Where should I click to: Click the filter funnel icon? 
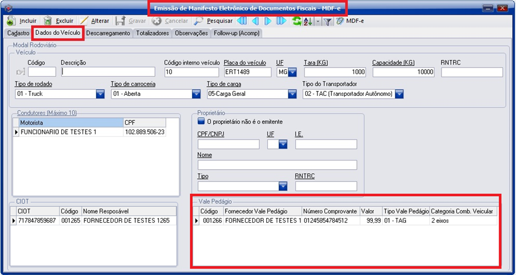[x=328, y=21]
